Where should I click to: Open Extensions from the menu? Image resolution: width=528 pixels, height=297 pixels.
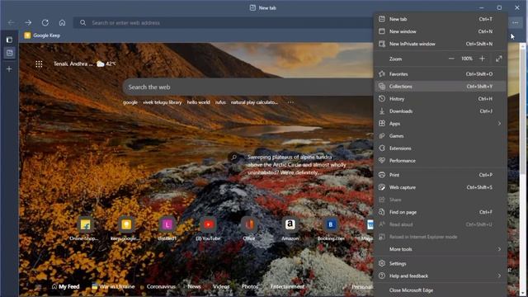(440, 148)
